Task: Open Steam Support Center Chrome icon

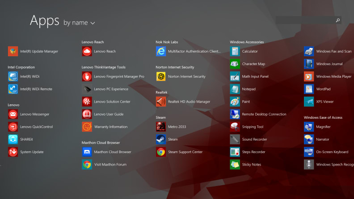Action: tap(161, 152)
